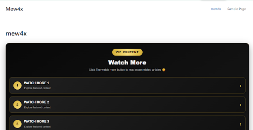Go to mew4x nav menu item
The height and width of the screenshot is (130, 253).
click(x=216, y=9)
